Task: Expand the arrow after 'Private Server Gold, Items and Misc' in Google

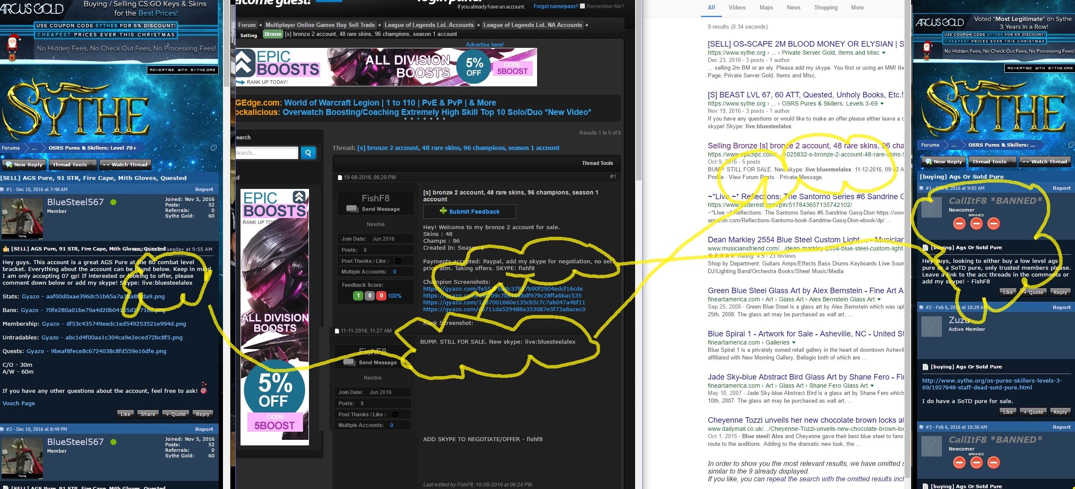Action: point(884,53)
